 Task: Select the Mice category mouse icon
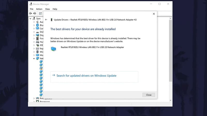(38, 52)
